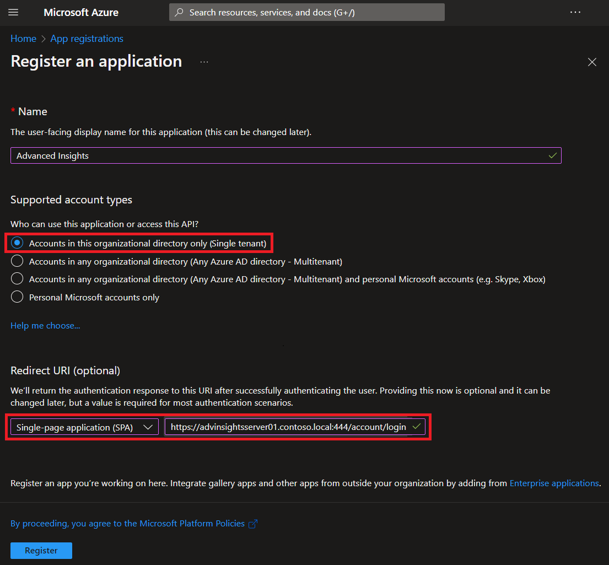Navigate to App registrations breadcrumb

pyautogui.click(x=87, y=39)
